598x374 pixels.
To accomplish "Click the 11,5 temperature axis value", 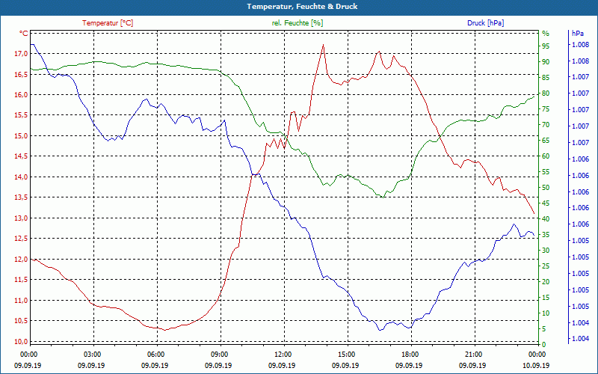I will click(x=21, y=280).
